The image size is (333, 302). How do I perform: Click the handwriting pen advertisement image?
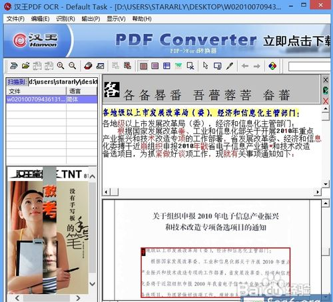tap(48, 237)
